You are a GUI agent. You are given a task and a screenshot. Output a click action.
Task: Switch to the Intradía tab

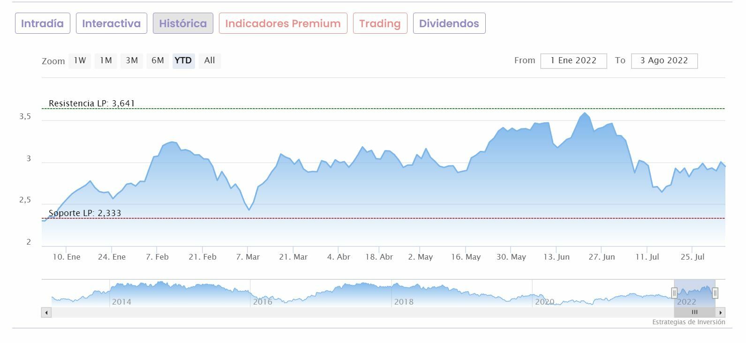click(x=42, y=23)
